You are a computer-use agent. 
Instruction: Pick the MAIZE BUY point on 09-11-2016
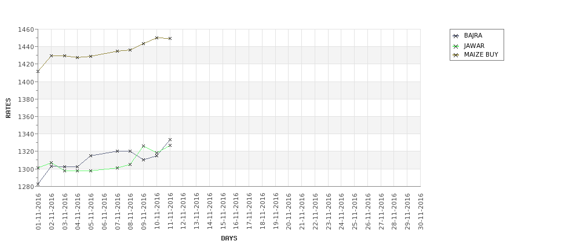coord(143,43)
